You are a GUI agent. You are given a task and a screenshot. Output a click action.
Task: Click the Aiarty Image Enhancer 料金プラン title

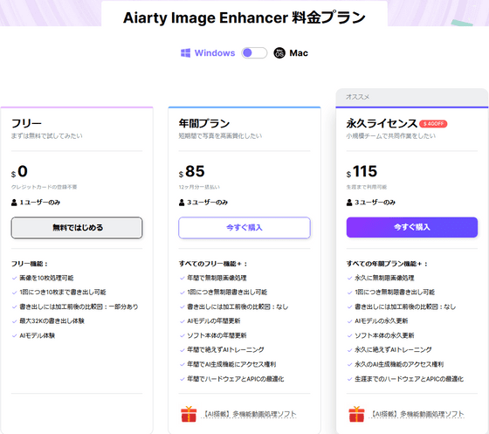click(244, 17)
